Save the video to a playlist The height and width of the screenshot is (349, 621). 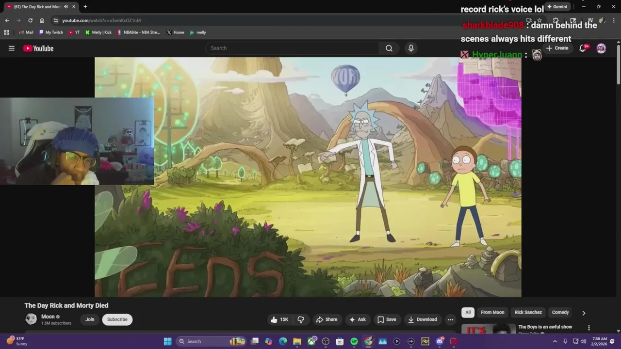click(x=387, y=319)
